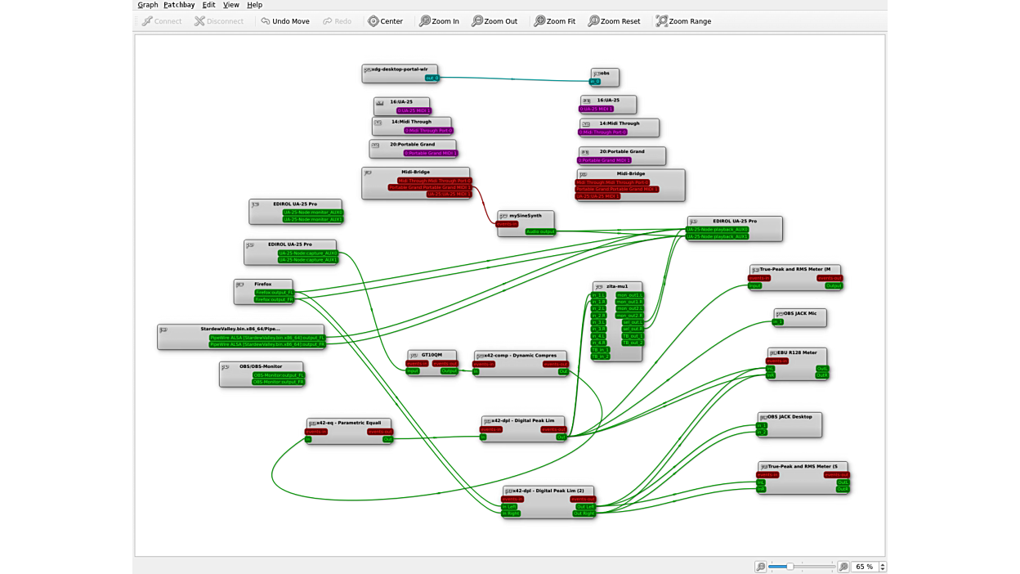Select the Connect tool in the toolbar
Image resolution: width=1020 pixels, height=574 pixels.
point(161,21)
